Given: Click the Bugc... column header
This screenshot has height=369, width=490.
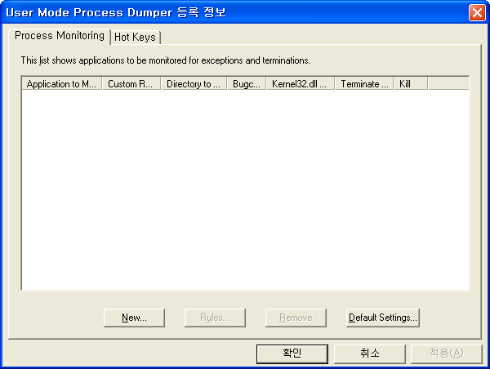Looking at the screenshot, I should pos(246,83).
